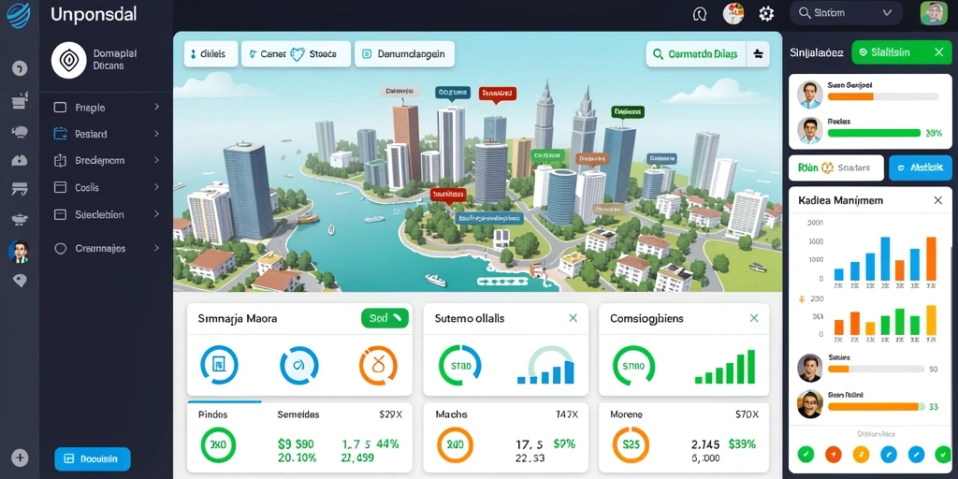
Task: Click the Caner Stoaca map button
Action: click(x=296, y=53)
